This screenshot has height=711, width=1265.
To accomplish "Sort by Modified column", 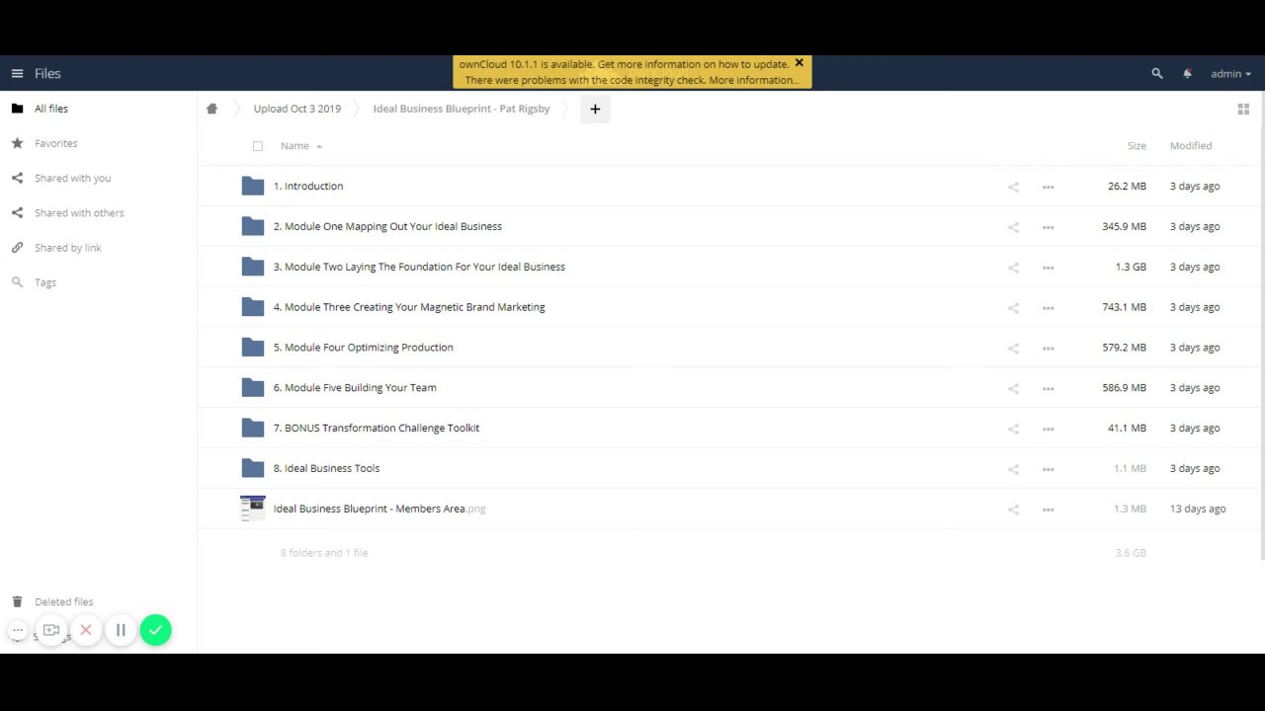I will [1191, 145].
